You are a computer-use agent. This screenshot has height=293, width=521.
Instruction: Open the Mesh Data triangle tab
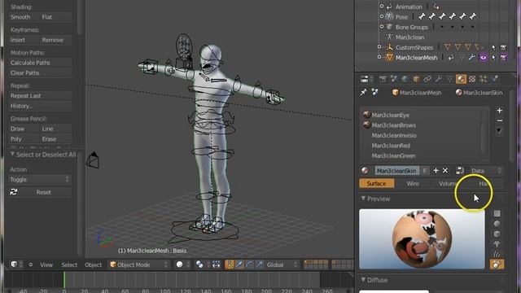tap(449, 79)
